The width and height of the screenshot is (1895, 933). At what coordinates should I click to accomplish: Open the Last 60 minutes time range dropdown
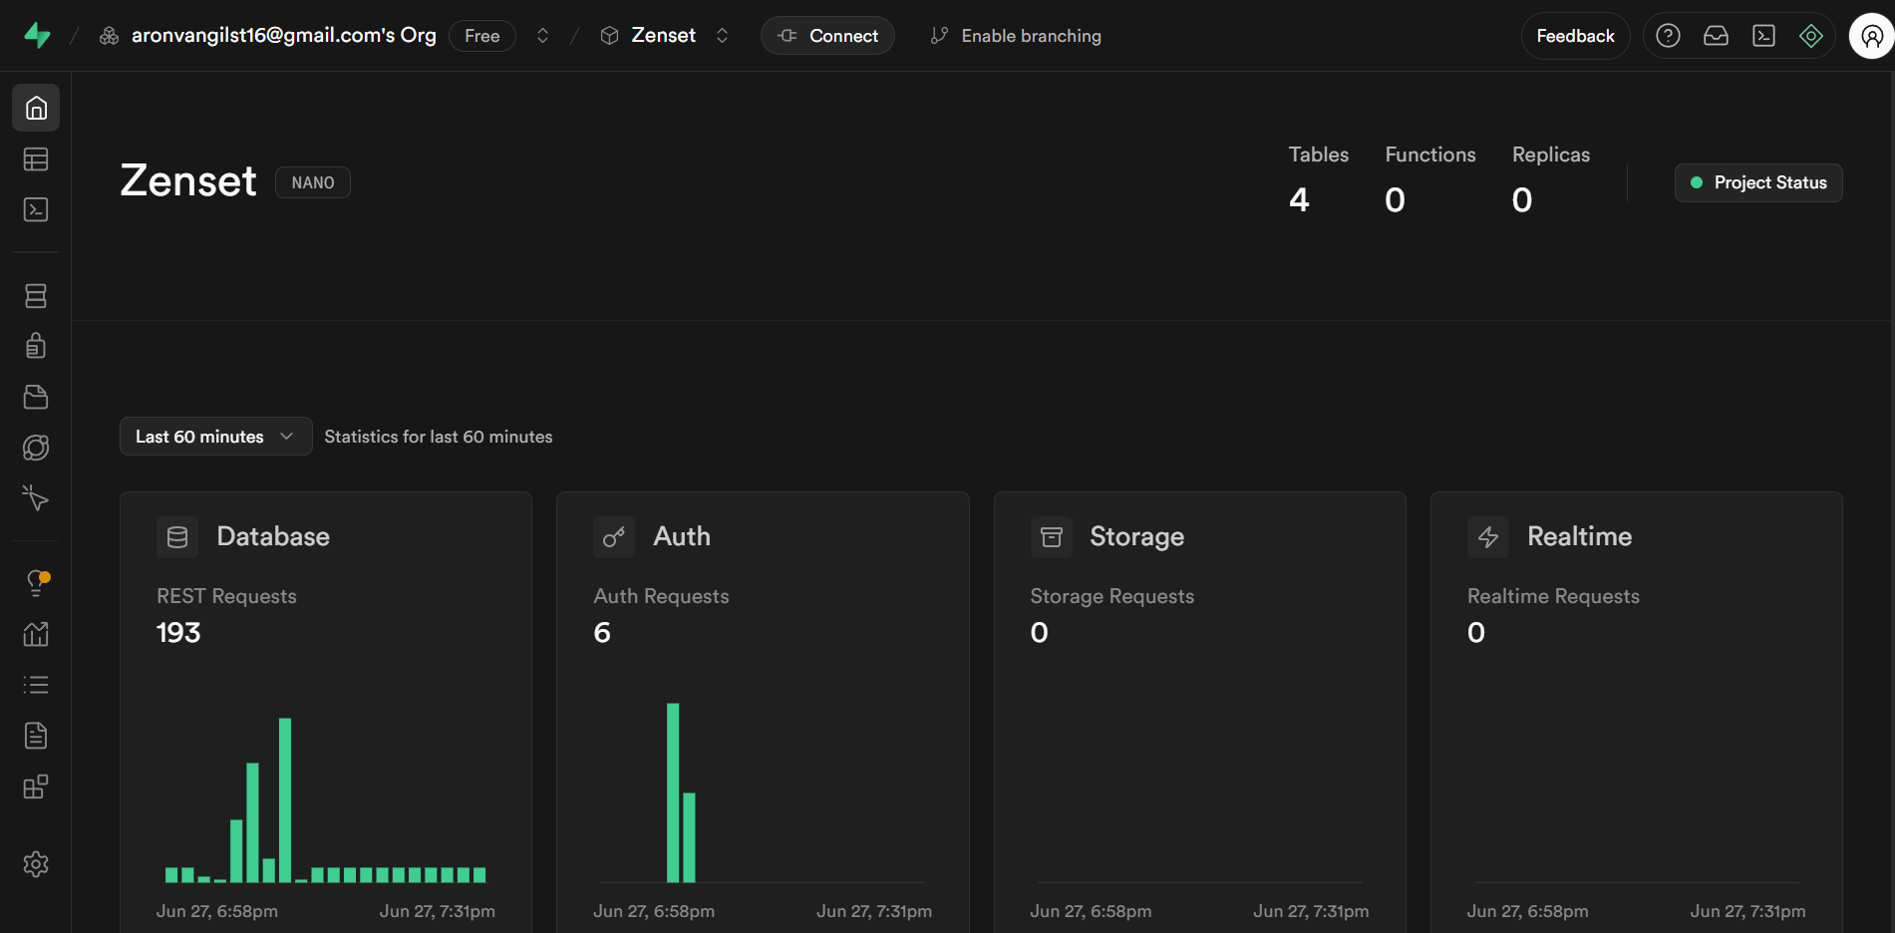tap(215, 437)
